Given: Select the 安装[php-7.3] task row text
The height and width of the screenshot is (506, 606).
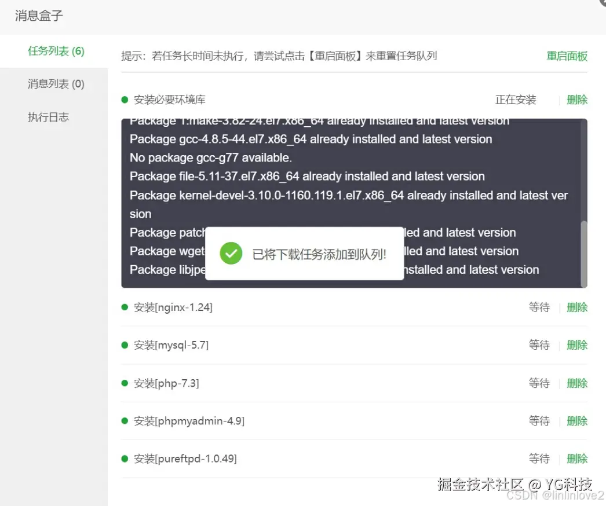Looking at the screenshot, I should 167,383.
